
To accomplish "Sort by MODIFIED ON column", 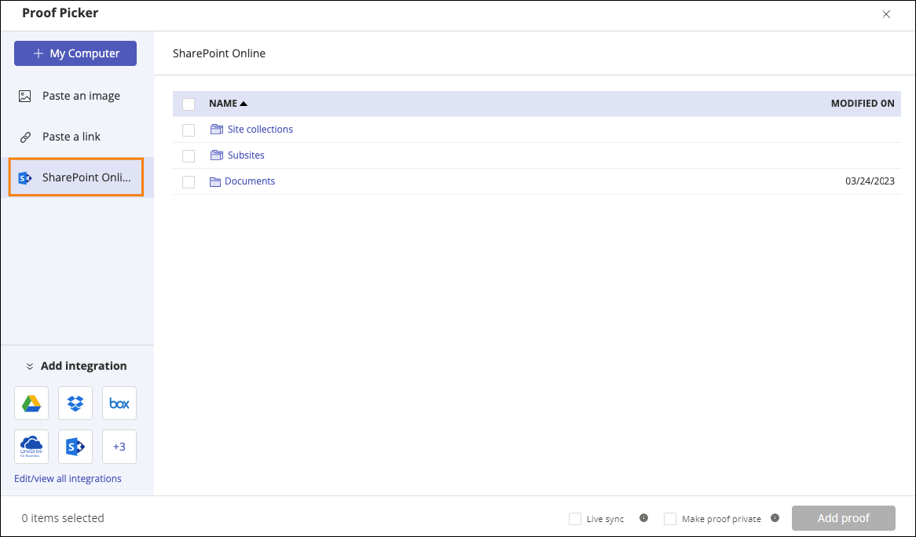I will 863,104.
